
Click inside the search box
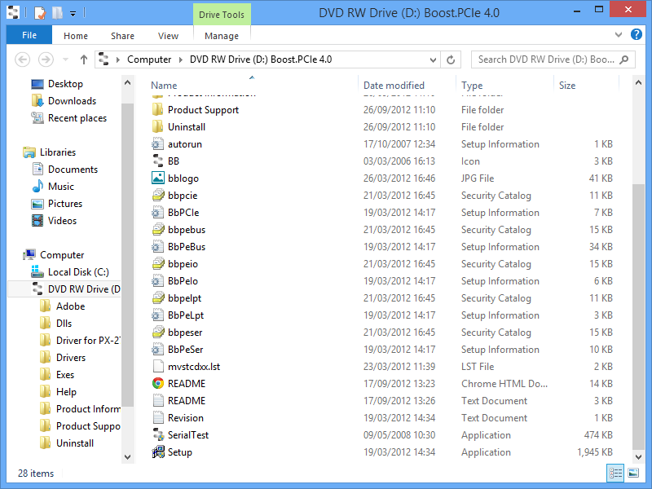pyautogui.click(x=546, y=59)
